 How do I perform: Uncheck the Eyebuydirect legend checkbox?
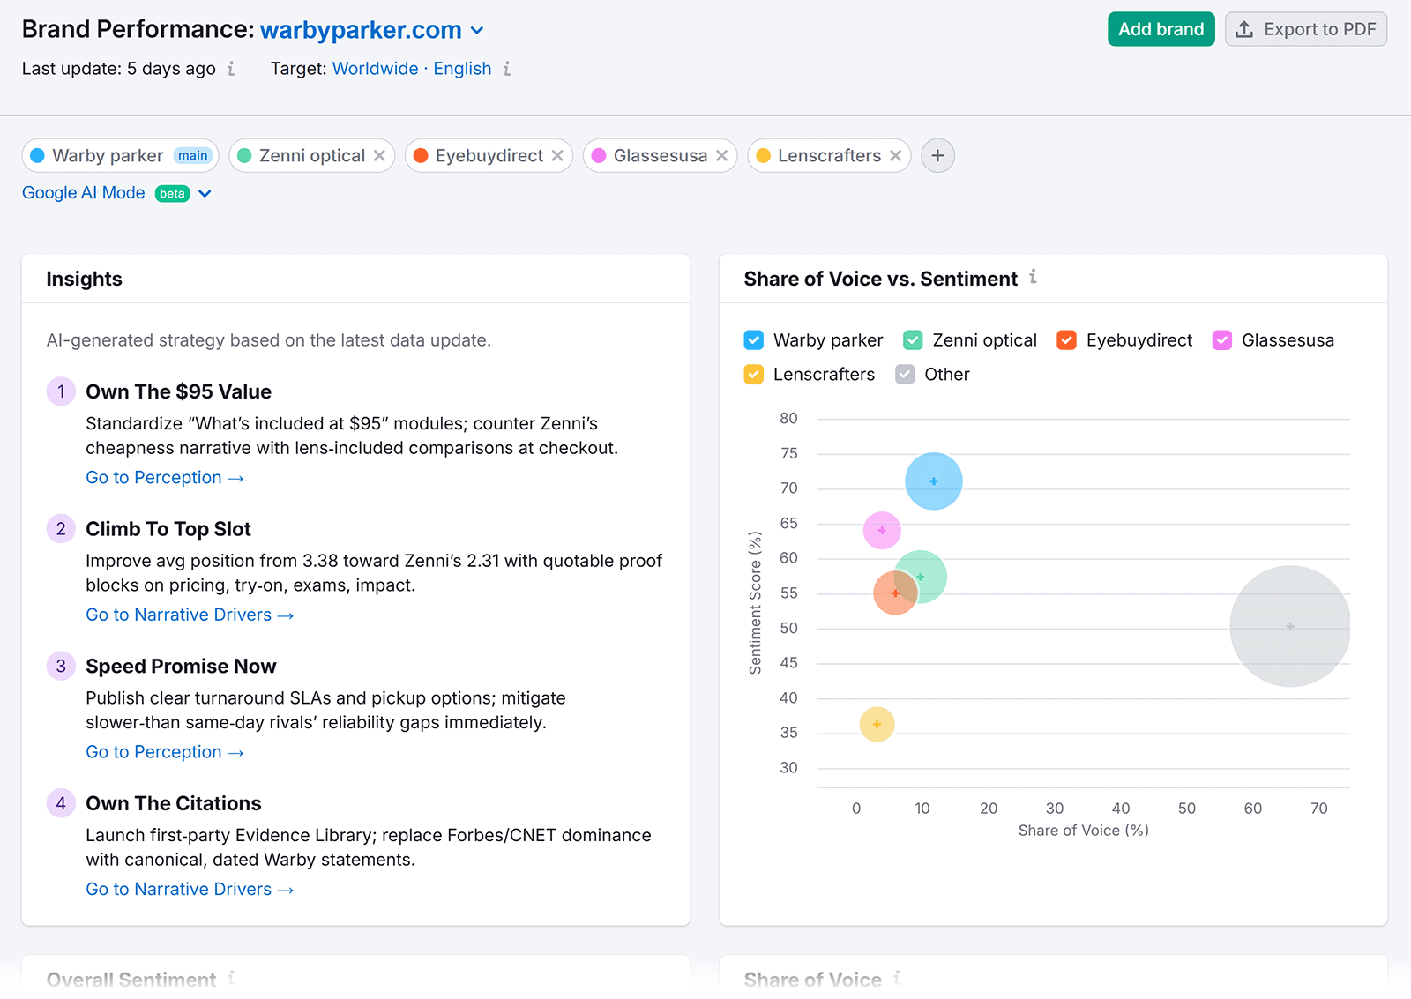pos(1066,339)
